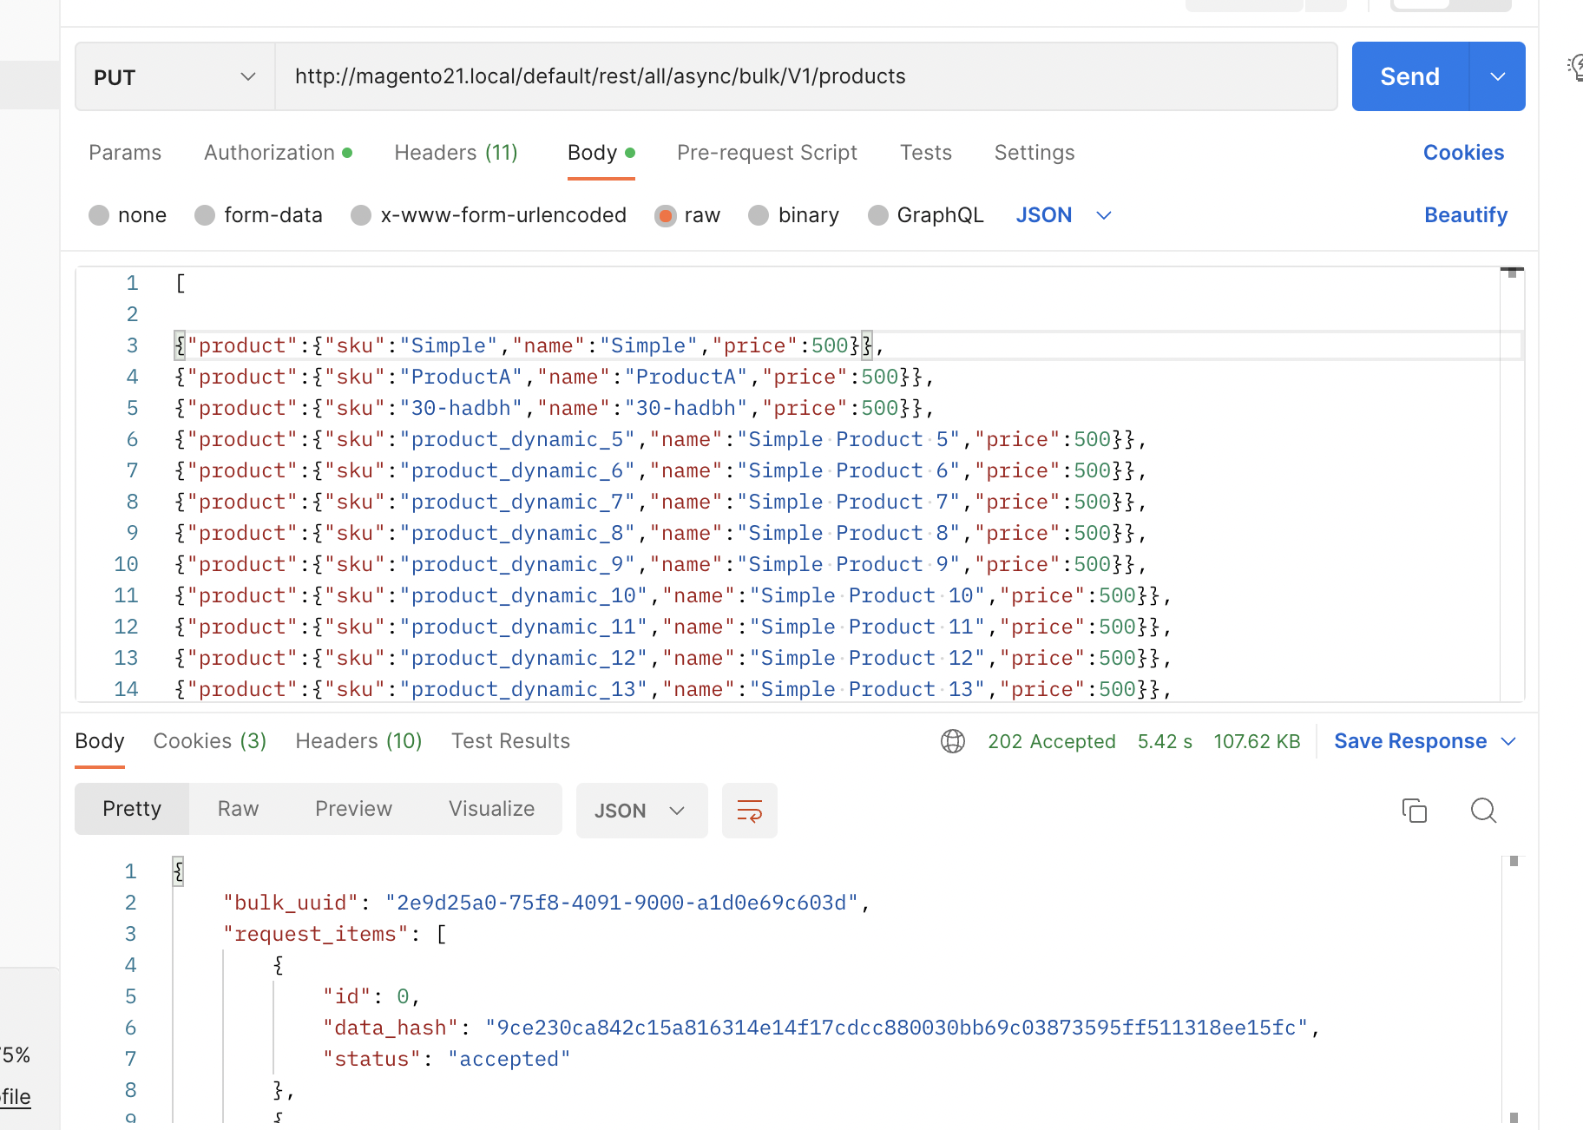Click the Send button
The height and width of the screenshot is (1130, 1583).
pos(1408,76)
